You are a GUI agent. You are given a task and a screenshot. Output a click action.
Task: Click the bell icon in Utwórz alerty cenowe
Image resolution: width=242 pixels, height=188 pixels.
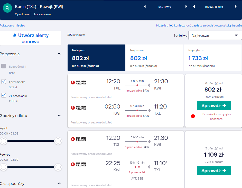(15, 35)
